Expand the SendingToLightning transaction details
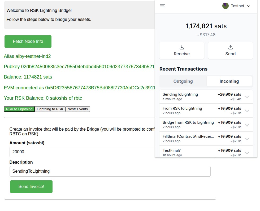This screenshot has height=211, width=260. (x=247, y=97)
